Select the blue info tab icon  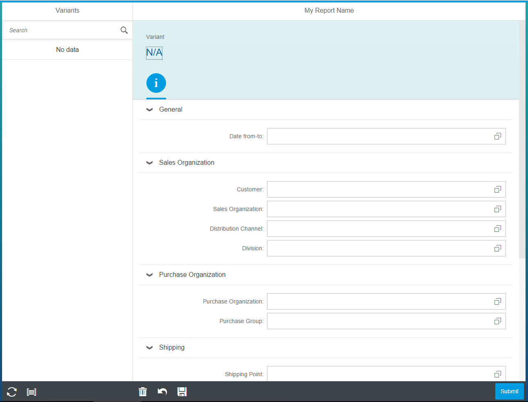156,83
